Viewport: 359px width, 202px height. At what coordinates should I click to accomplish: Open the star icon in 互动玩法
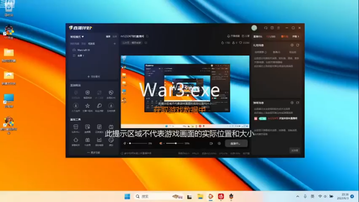[x=88, y=105]
